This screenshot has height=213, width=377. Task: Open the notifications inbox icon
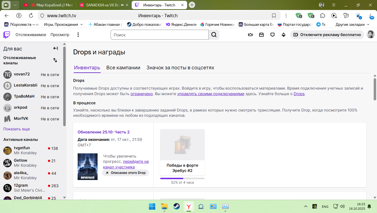261,35
